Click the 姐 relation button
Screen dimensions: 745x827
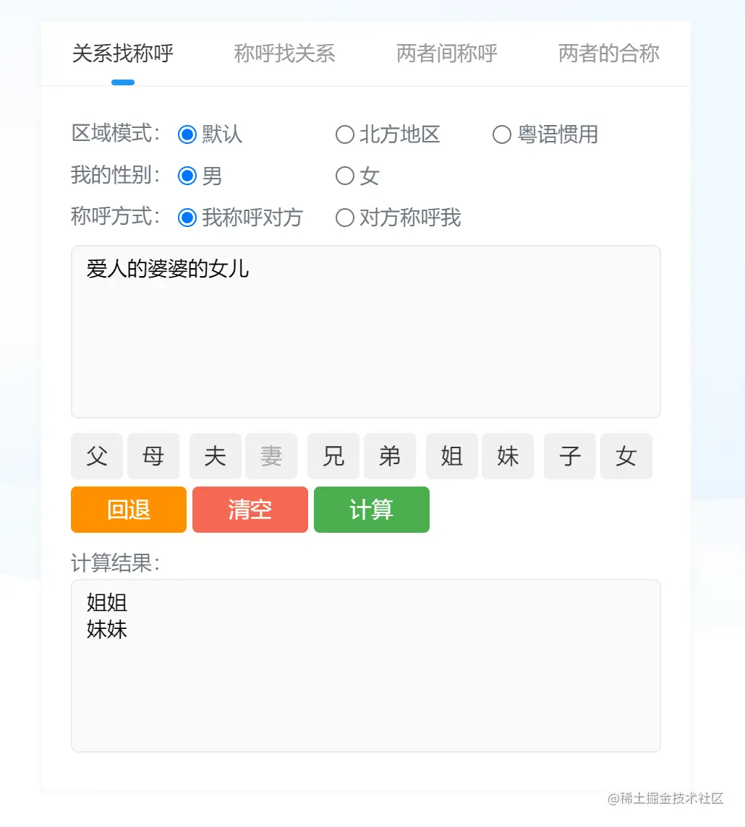pyautogui.click(x=451, y=456)
